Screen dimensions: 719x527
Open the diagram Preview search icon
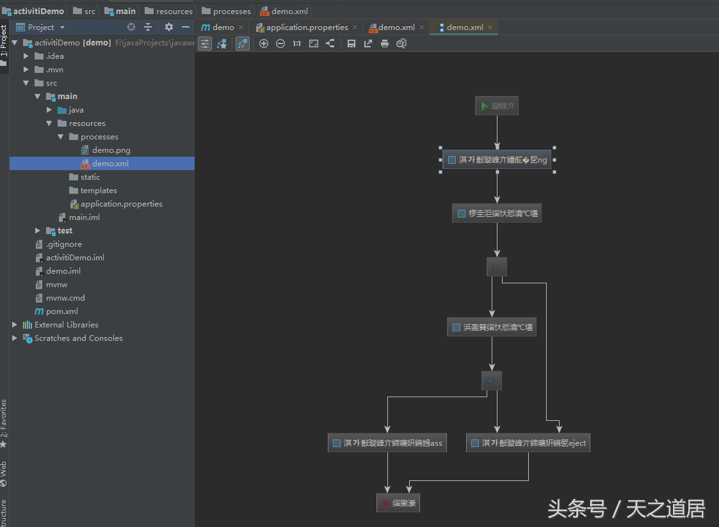point(401,43)
